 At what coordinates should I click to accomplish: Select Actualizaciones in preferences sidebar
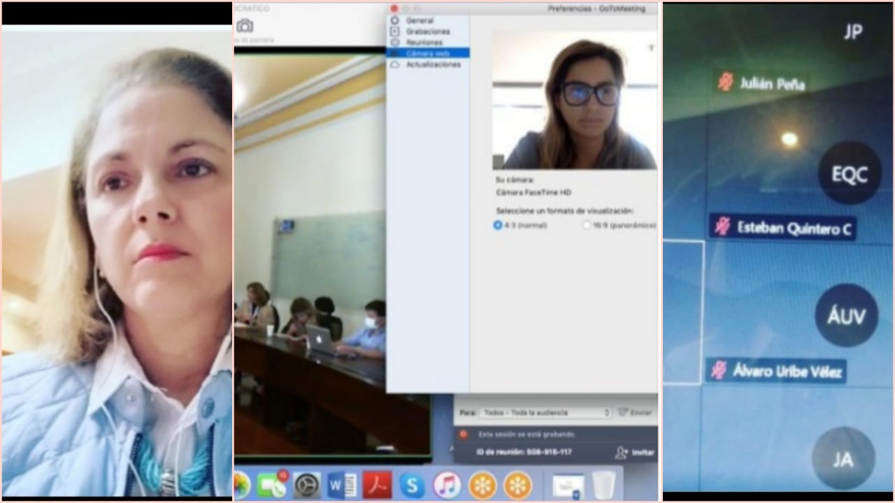(434, 64)
